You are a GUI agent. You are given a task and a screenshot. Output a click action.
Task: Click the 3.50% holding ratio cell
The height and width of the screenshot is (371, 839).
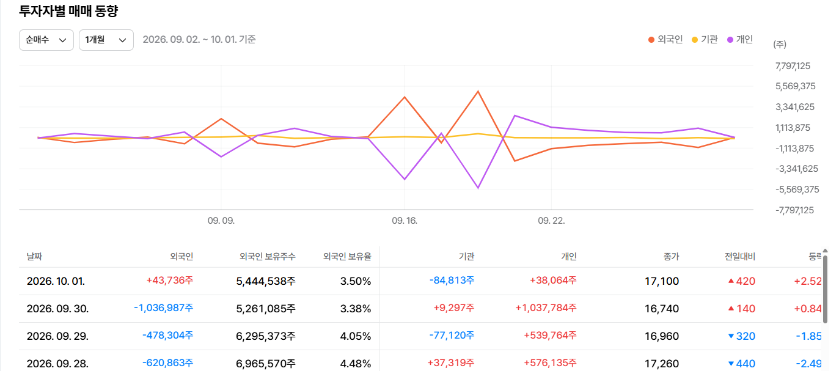coord(356,281)
